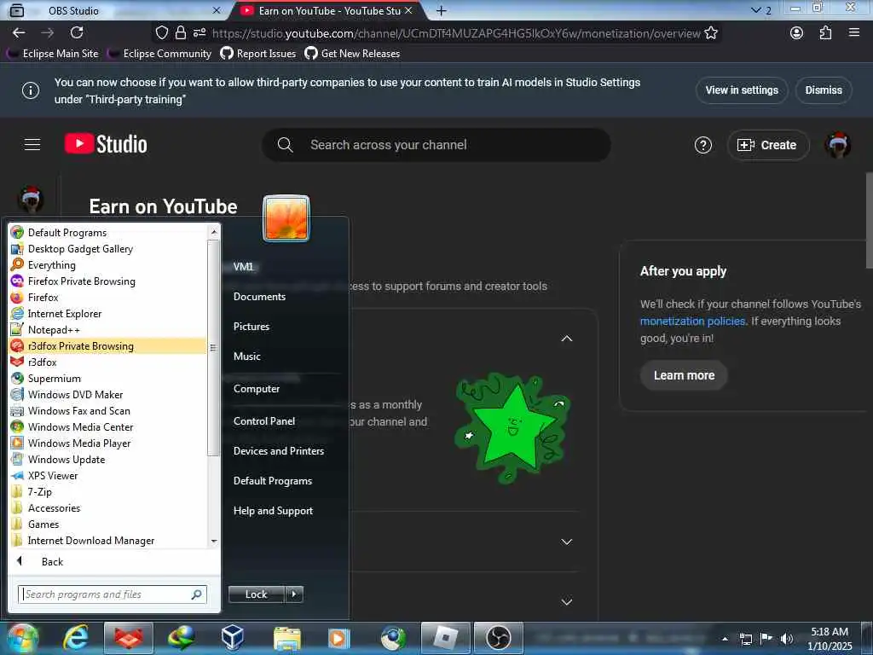This screenshot has height=655, width=873.
Task: Open the extensions puzzle icon
Action: (825, 33)
